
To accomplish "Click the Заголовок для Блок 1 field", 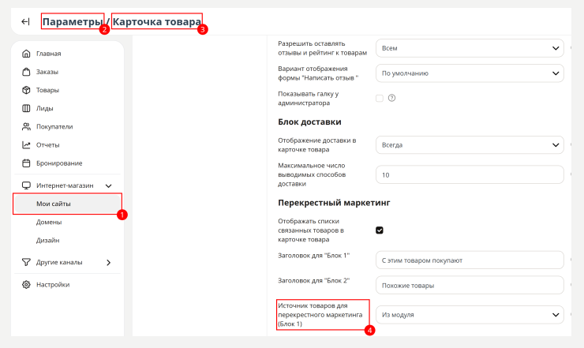I will (x=470, y=260).
